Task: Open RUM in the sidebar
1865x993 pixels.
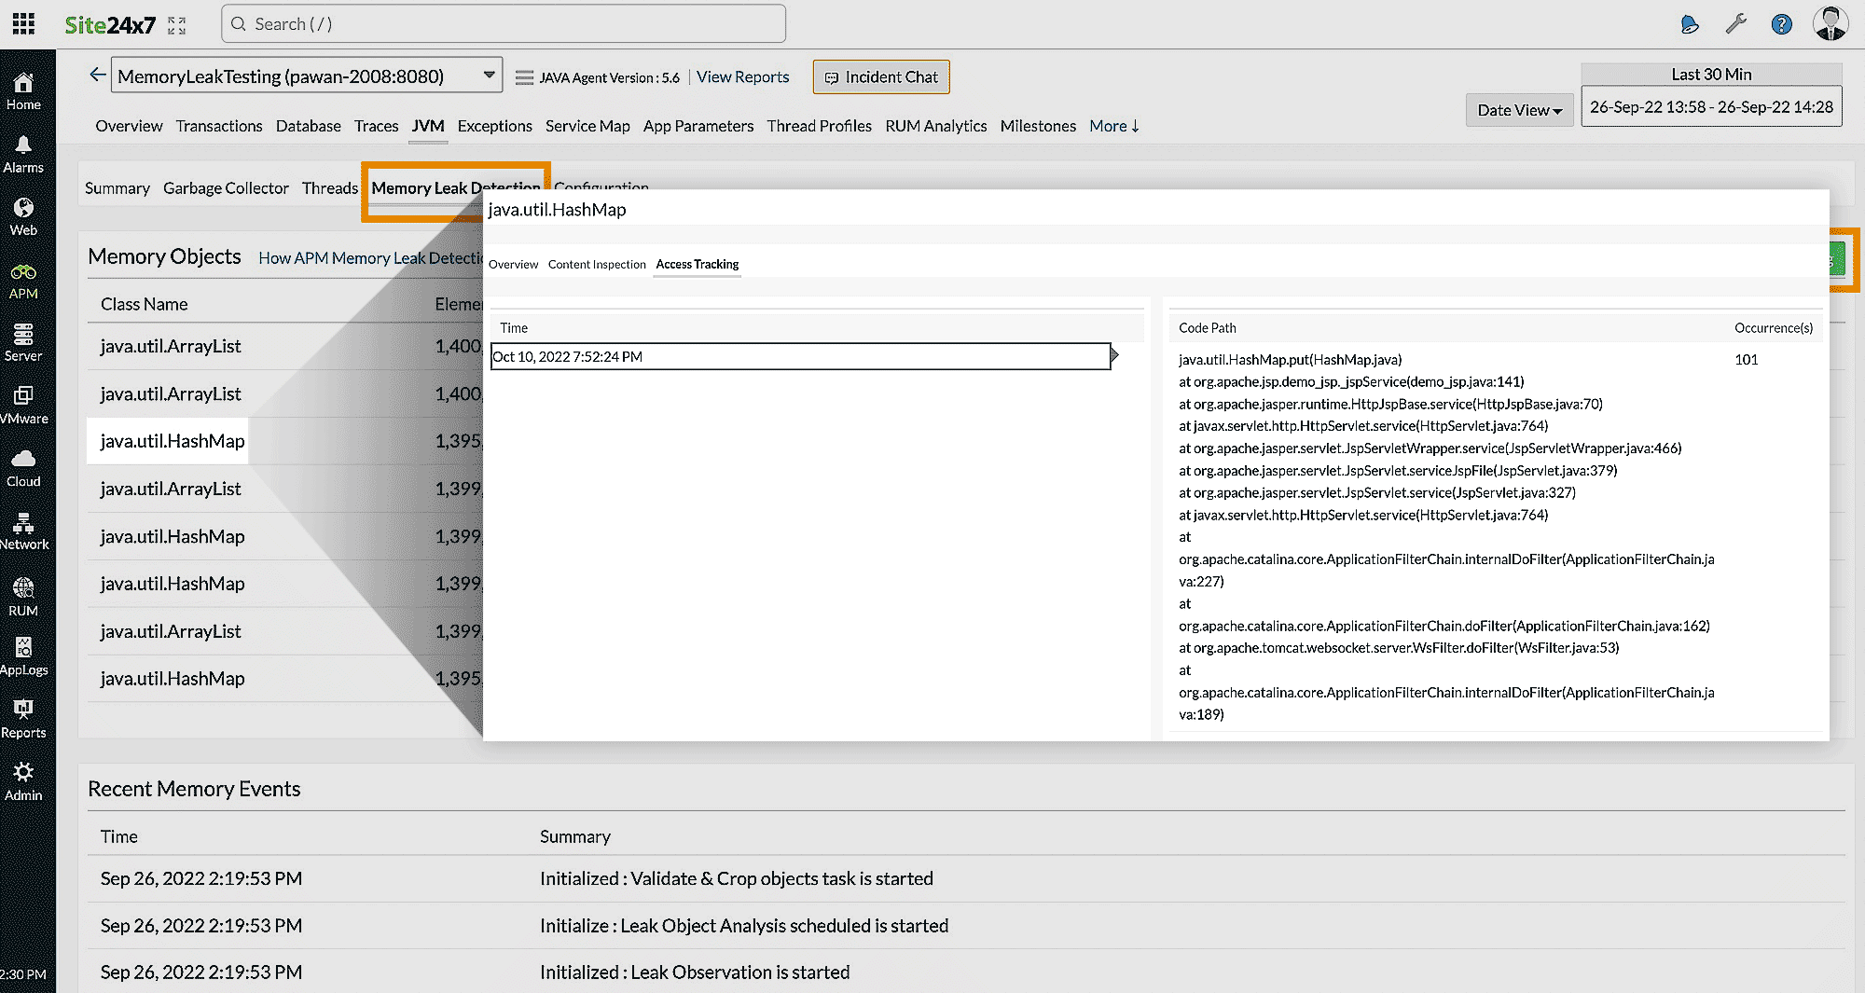Action: pos(23,597)
